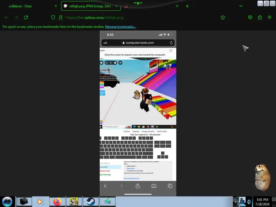
Task: Open the Windows Start orb
Action: pyautogui.click(x=7, y=202)
